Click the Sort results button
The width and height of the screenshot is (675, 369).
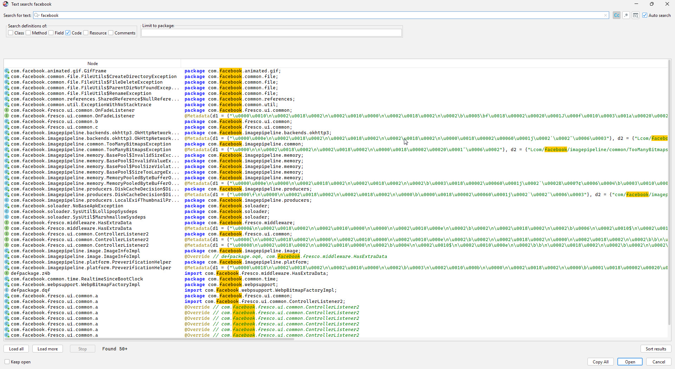pyautogui.click(x=656, y=349)
